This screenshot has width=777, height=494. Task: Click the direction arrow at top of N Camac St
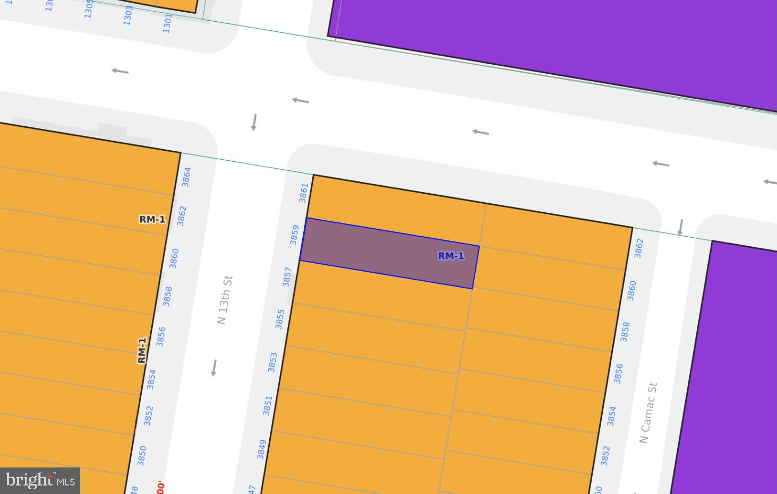pyautogui.click(x=680, y=227)
